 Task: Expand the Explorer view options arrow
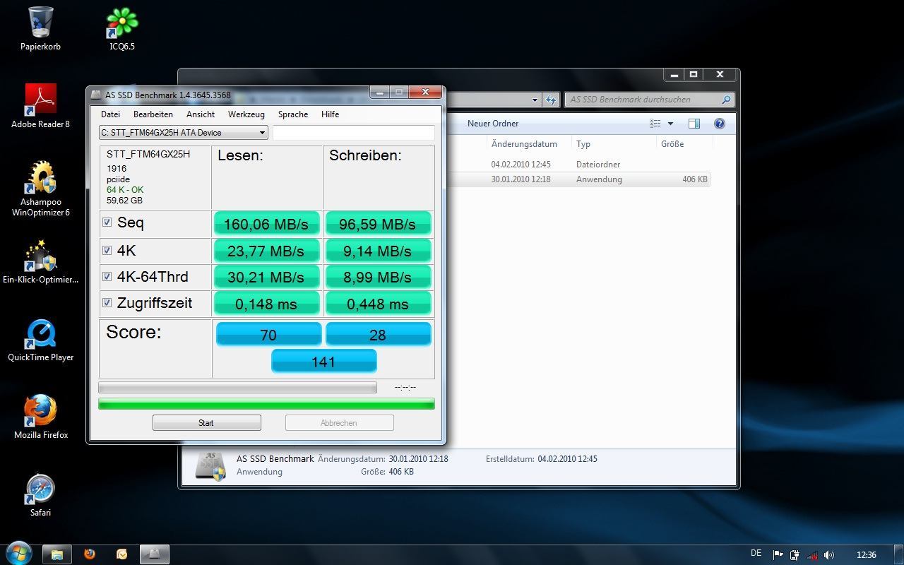click(x=670, y=124)
